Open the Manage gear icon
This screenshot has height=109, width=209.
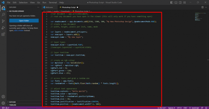tap(3, 103)
